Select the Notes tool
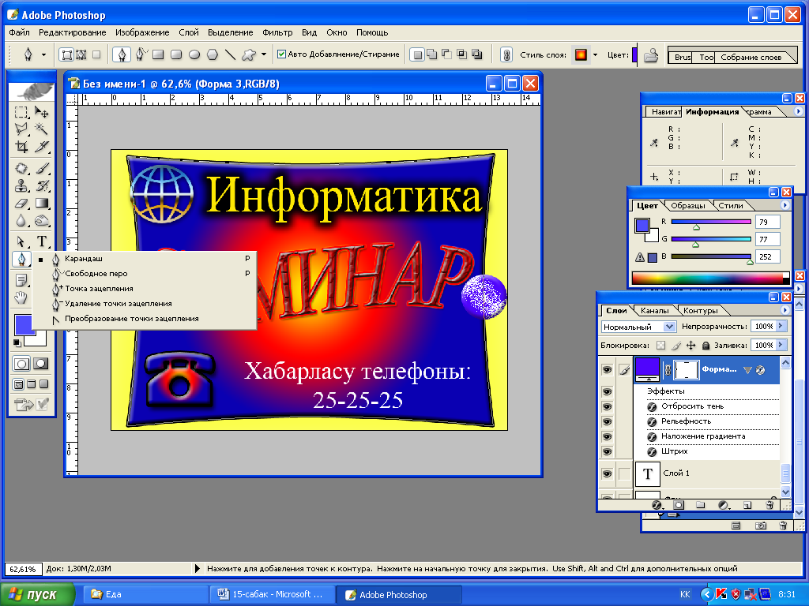Viewport: 809px width, 606px height. pyautogui.click(x=21, y=280)
